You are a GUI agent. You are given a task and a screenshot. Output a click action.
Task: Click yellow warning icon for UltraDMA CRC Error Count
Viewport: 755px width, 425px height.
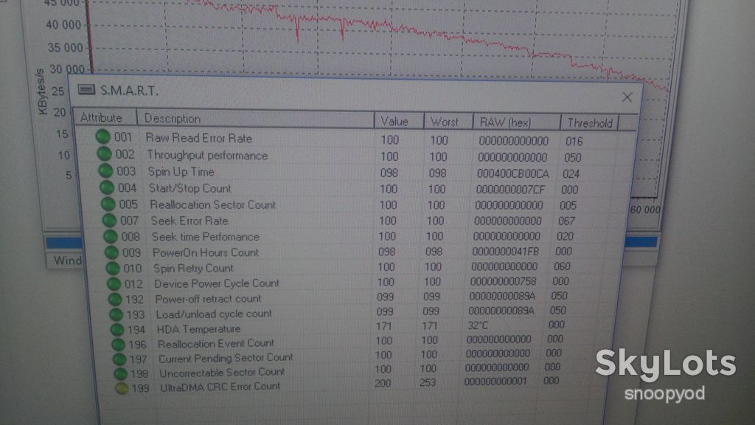tap(122, 388)
